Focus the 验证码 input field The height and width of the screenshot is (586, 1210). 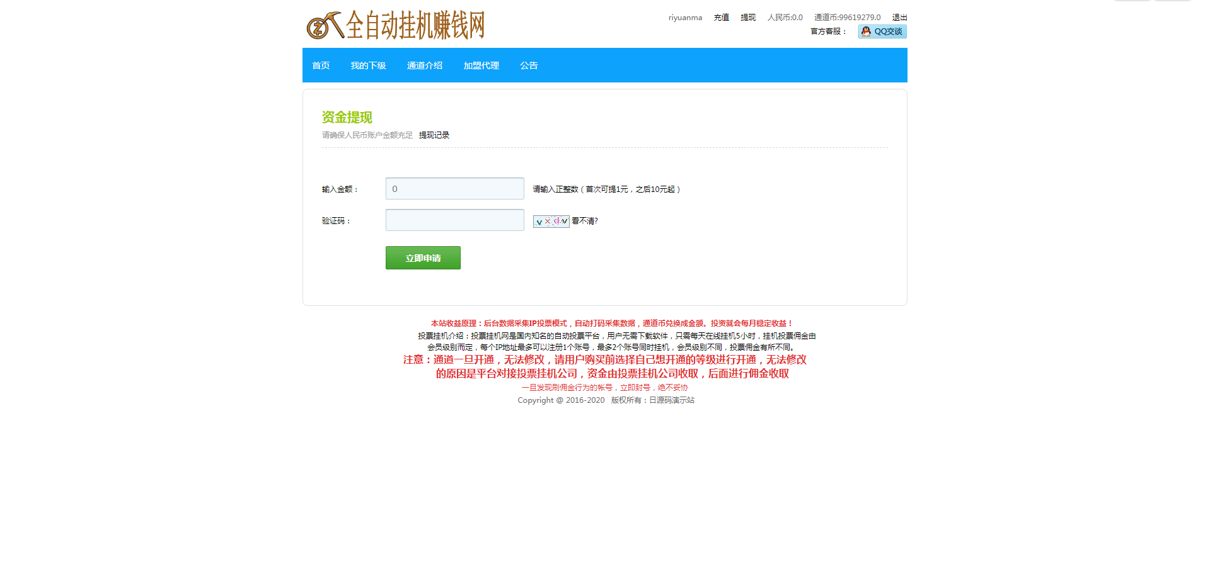pos(454,220)
